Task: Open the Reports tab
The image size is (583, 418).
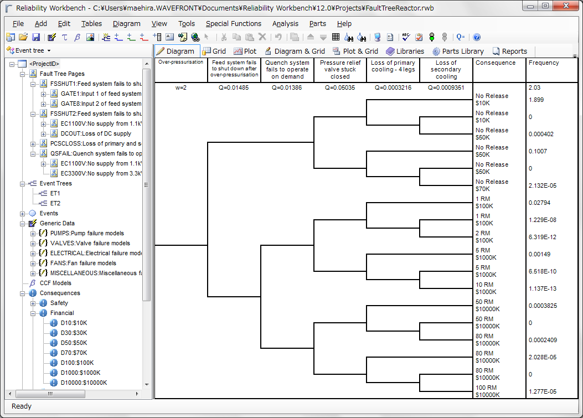Action: (510, 51)
